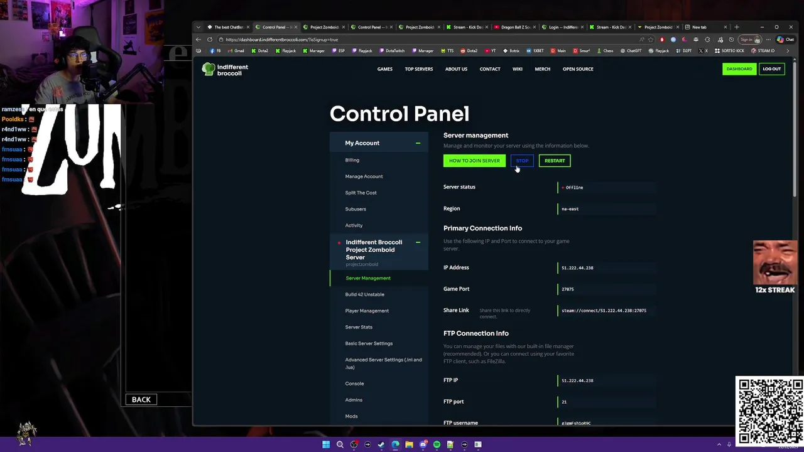The image size is (804, 452).
Task: Open the Gmail bookmark
Action: coord(236,51)
